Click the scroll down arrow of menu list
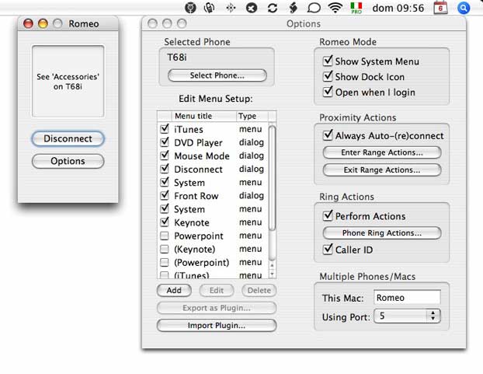 pos(272,274)
